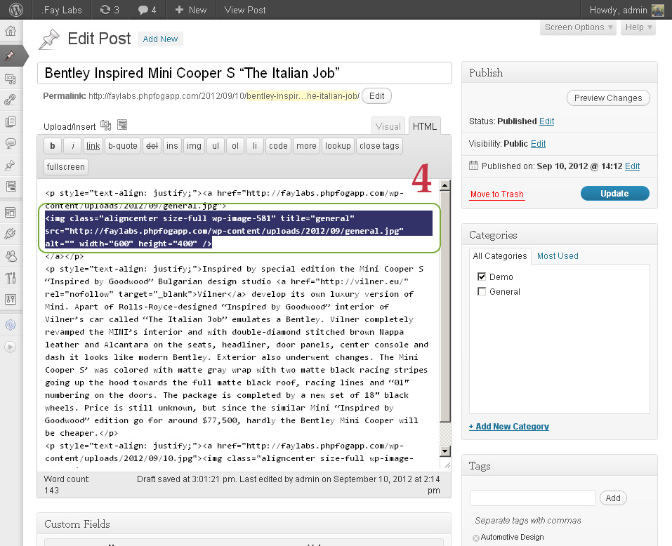Insert blockquote with b-quote button
This screenshot has height=546, width=672.
[x=123, y=146]
